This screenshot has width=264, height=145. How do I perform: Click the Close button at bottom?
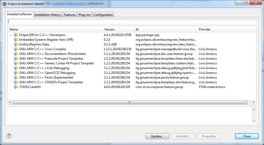click(247, 136)
